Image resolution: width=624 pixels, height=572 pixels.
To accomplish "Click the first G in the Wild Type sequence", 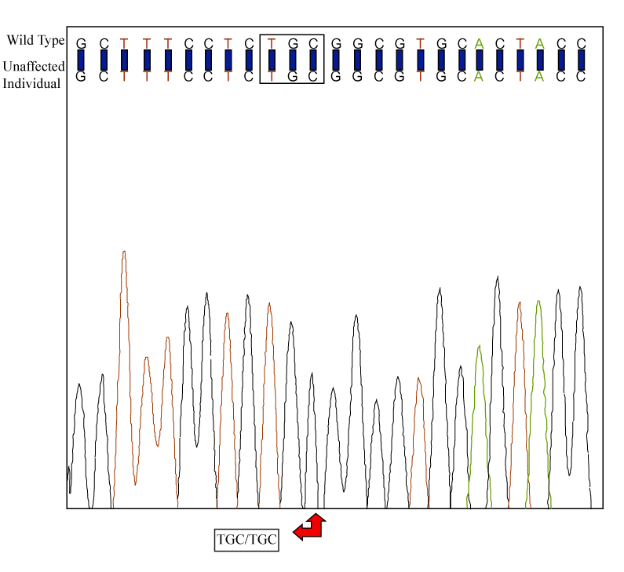I will (81, 44).
